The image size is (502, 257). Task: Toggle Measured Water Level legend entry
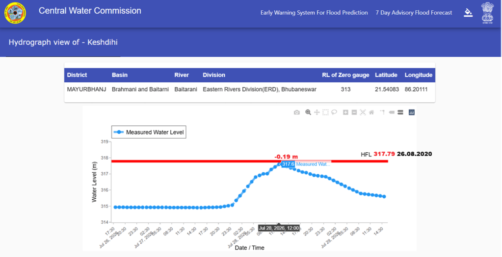149,132
